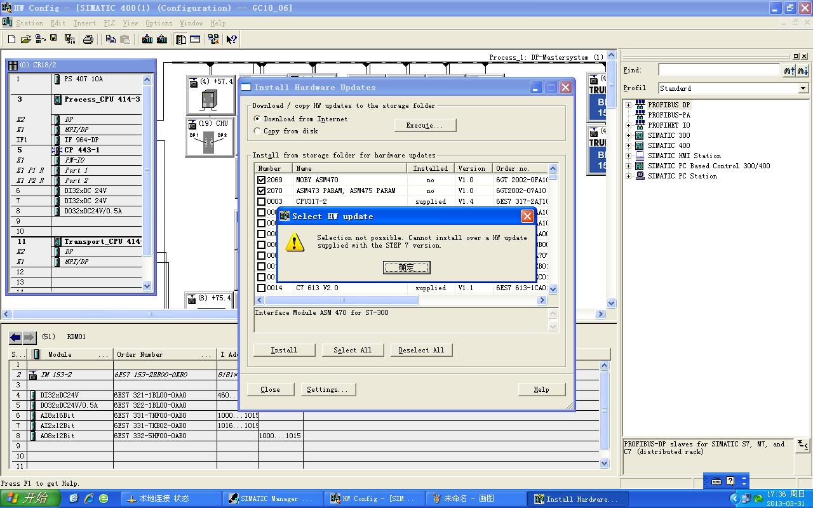813x508 pixels.
Task: Click the Save floppy disk icon
Action: tap(54, 39)
